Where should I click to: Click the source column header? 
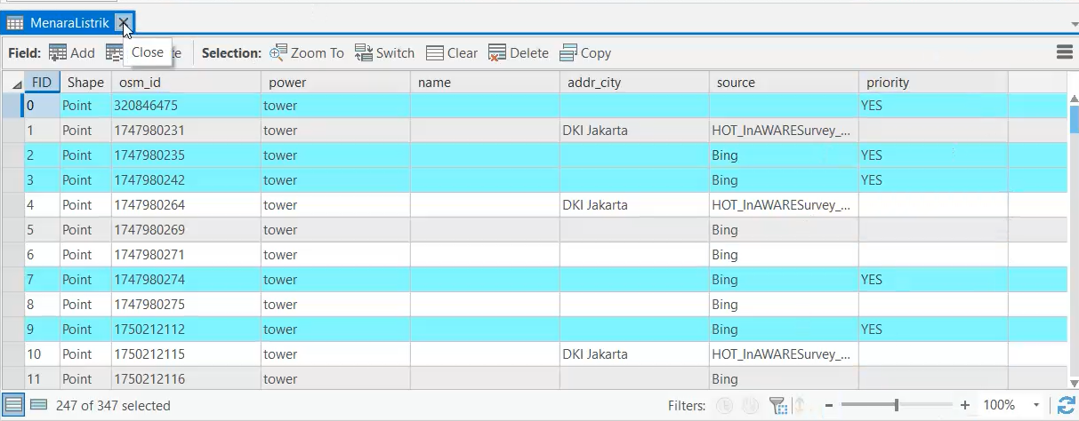tap(784, 82)
